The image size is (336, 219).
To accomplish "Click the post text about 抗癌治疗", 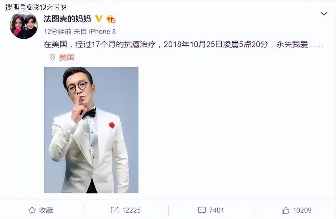I will (x=183, y=44).
